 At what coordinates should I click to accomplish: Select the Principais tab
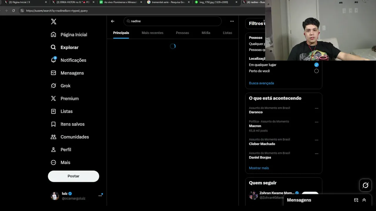121,33
